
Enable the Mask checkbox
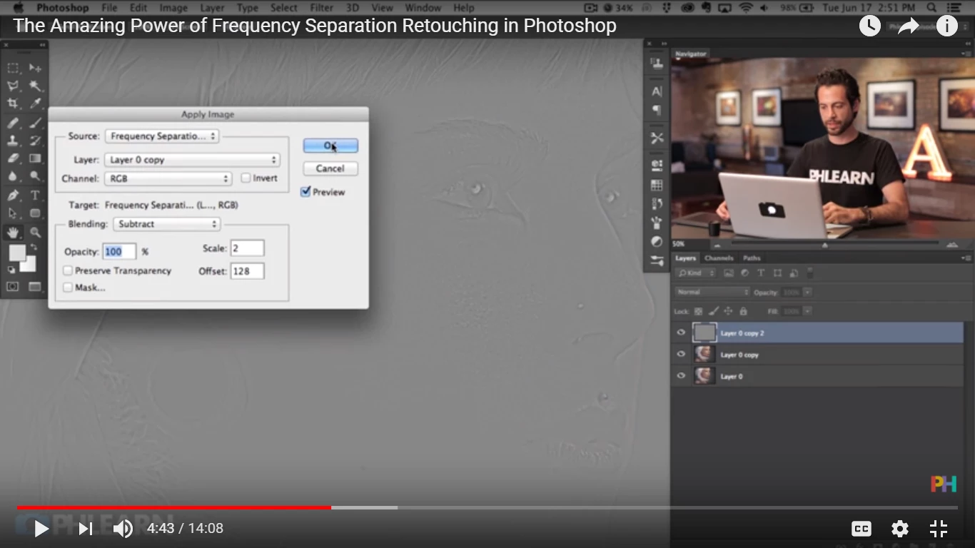[x=68, y=288]
